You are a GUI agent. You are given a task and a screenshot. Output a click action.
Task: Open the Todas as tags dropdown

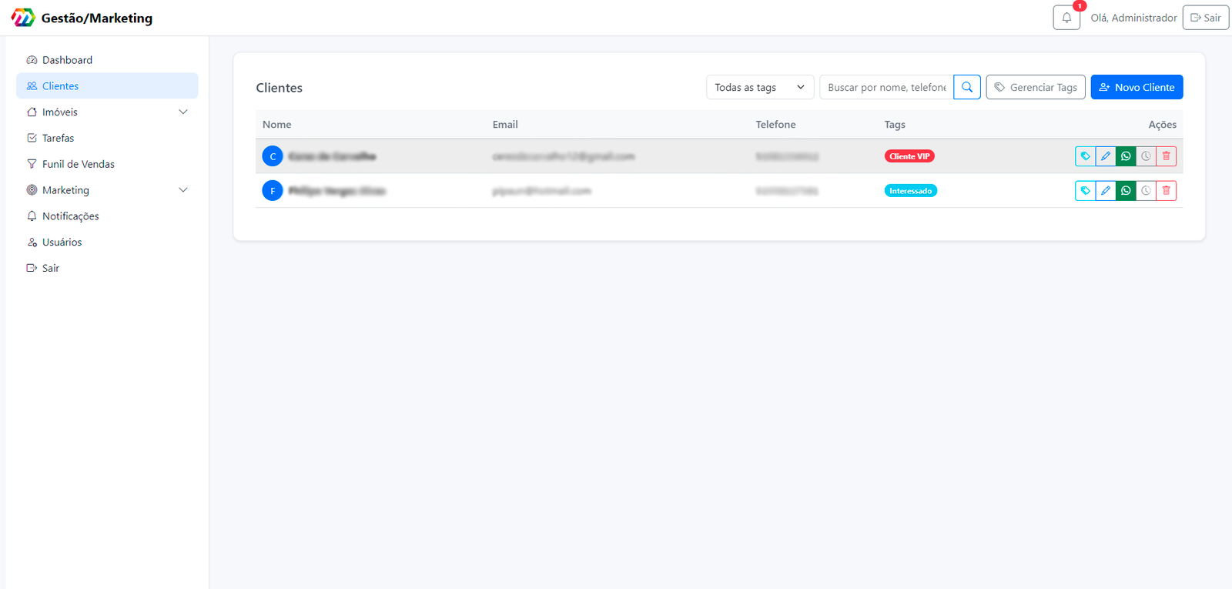click(759, 87)
